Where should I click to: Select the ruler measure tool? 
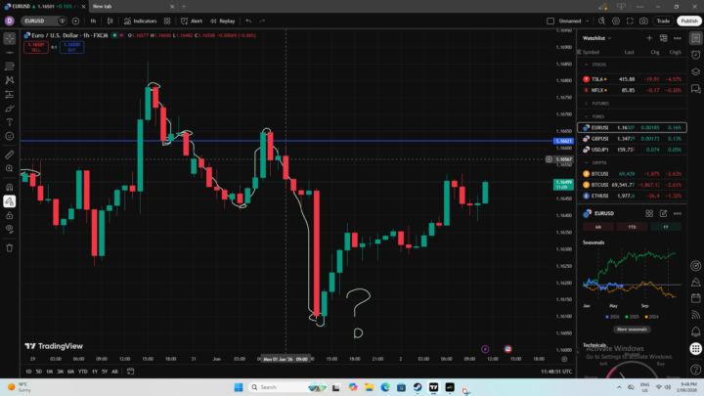10,154
